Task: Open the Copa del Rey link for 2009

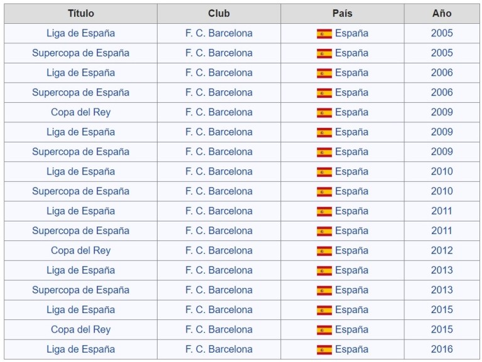Action: pyautogui.click(x=80, y=112)
